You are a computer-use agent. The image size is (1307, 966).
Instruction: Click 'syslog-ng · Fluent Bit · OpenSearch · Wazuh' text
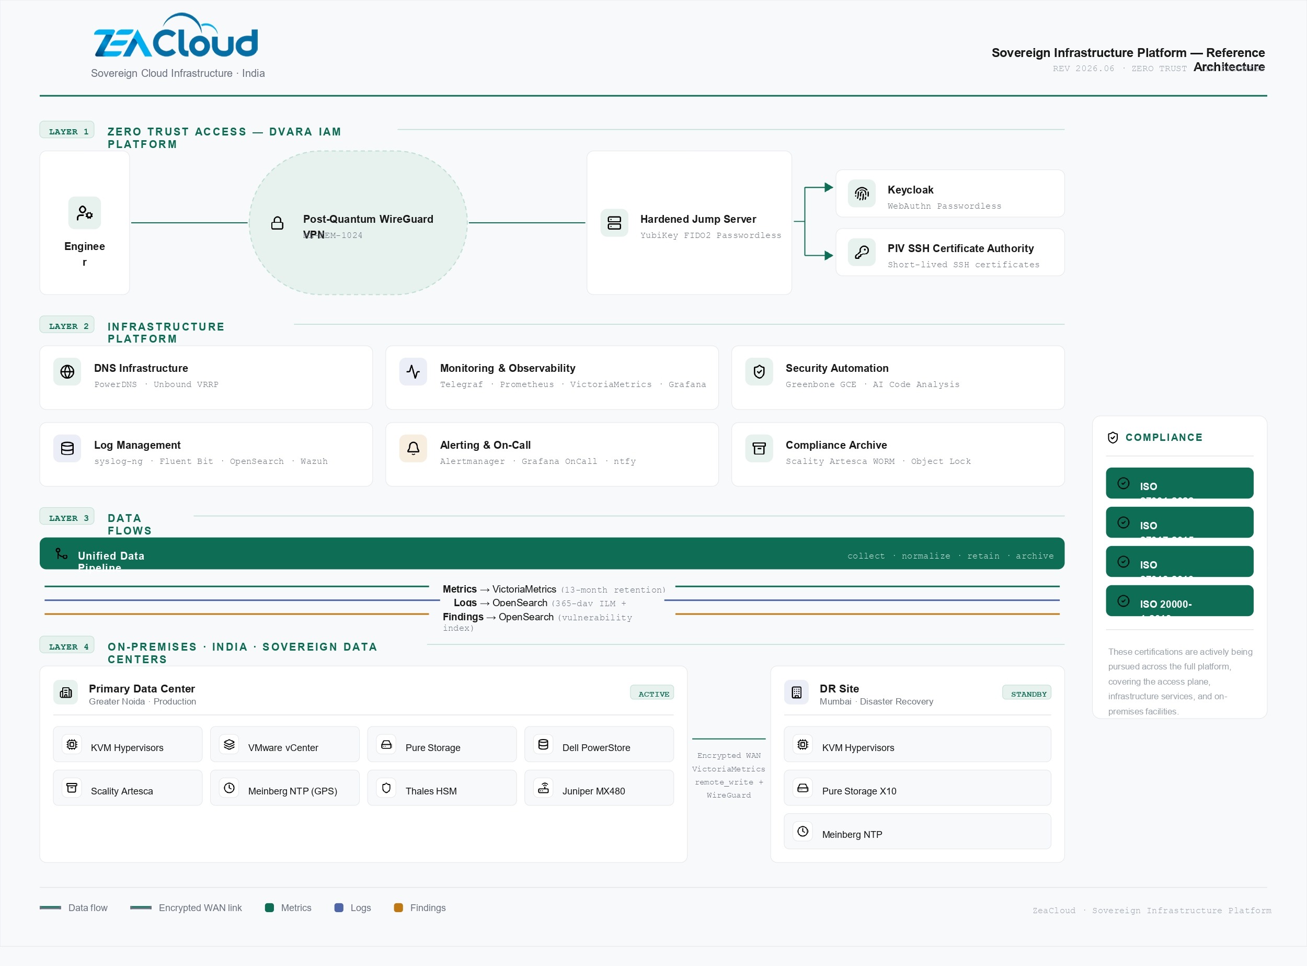tap(211, 461)
